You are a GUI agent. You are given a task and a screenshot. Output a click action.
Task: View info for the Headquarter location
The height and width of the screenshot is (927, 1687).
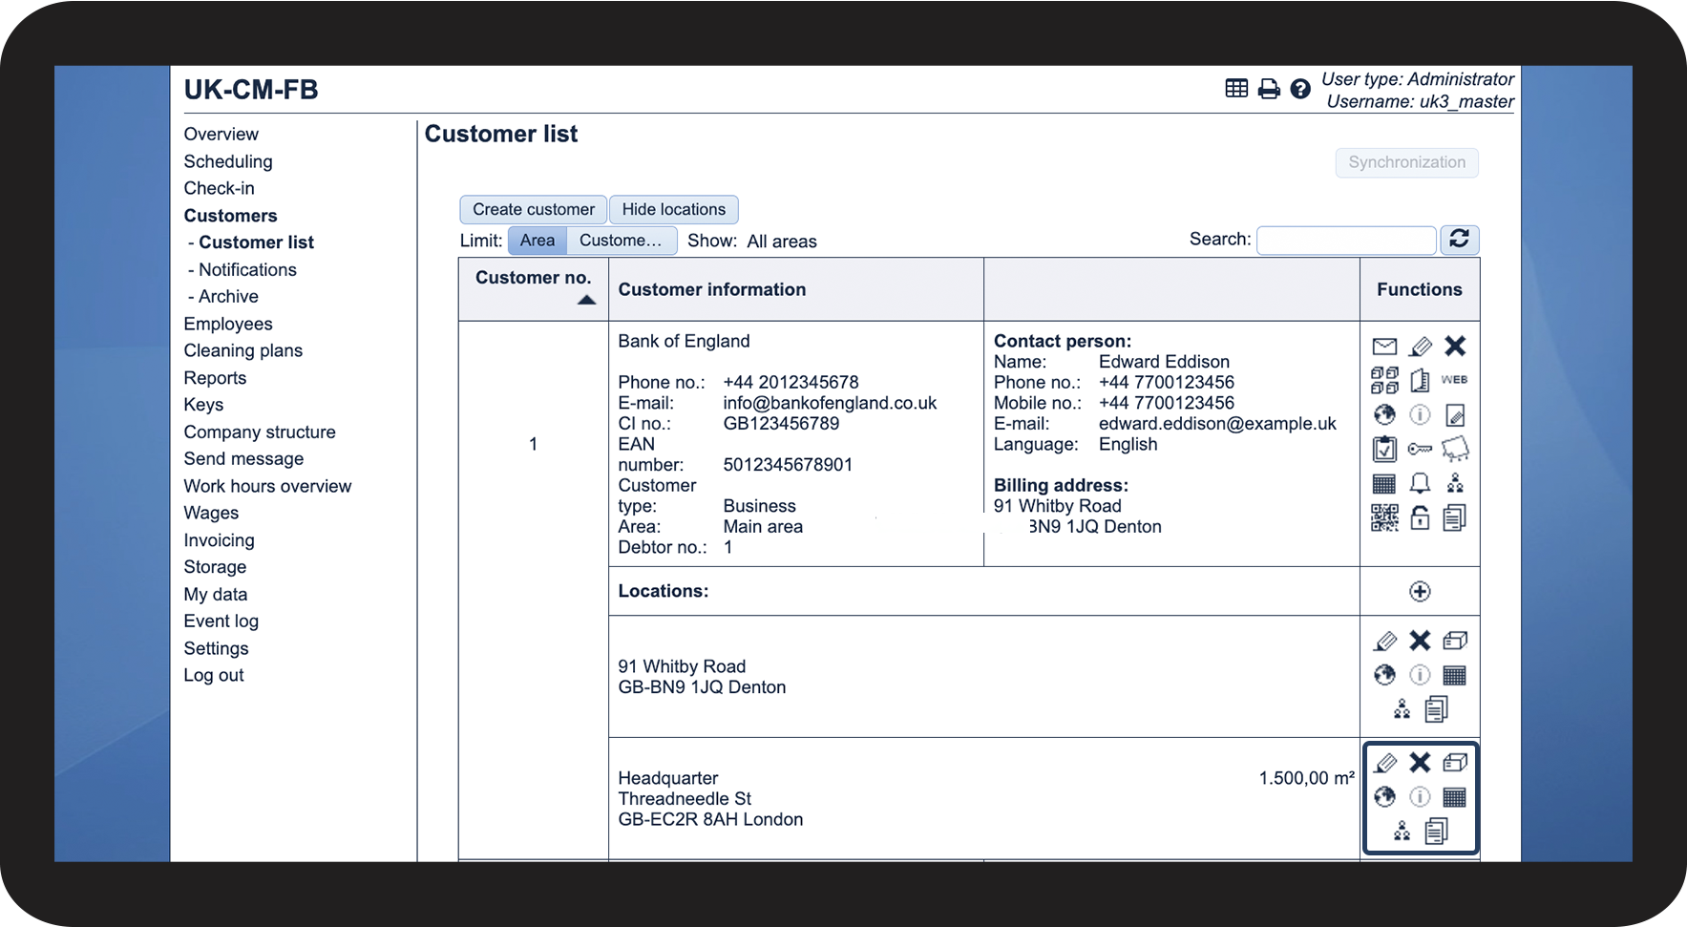click(1420, 796)
